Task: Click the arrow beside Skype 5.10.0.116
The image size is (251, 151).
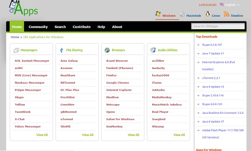Action: [198, 95]
